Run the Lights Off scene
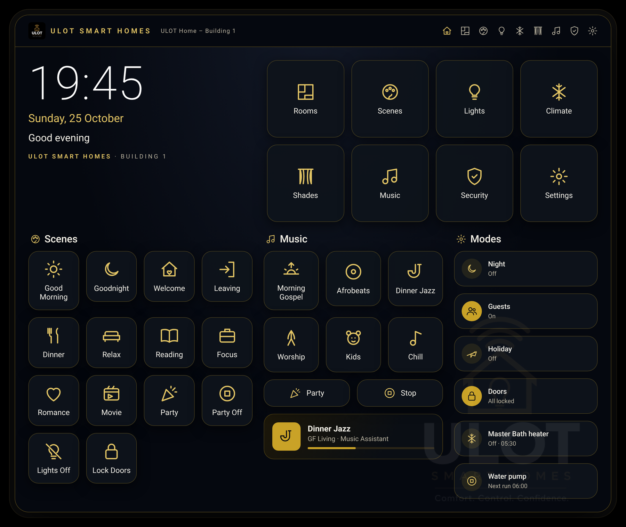The width and height of the screenshot is (626, 527). tap(54, 458)
